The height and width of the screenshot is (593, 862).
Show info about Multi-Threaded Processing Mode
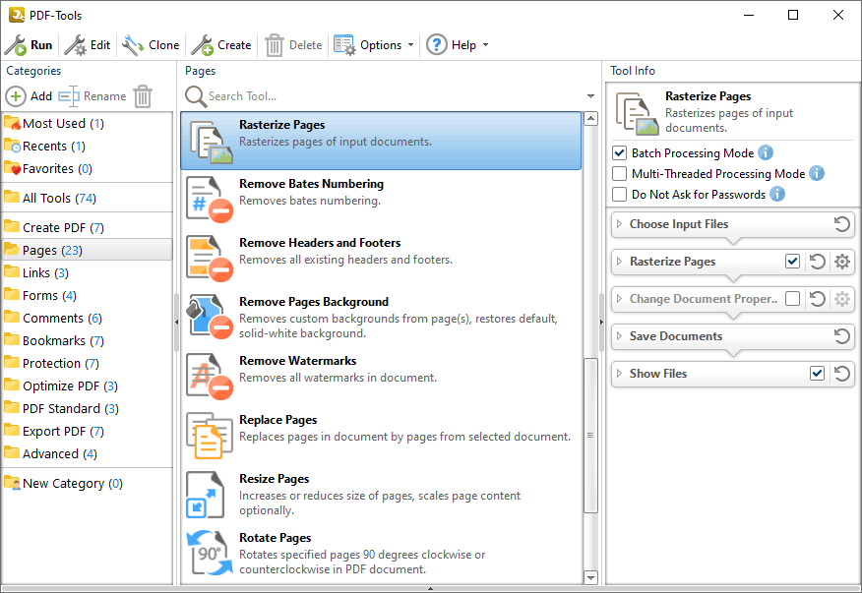tap(817, 173)
